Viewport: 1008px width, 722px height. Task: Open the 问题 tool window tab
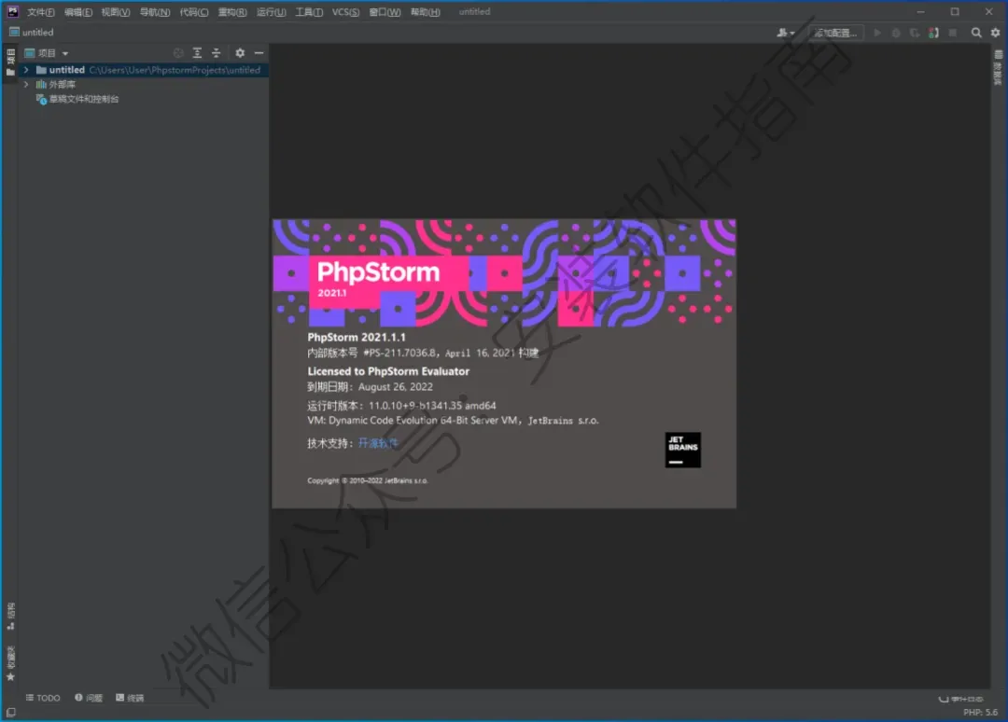[x=89, y=699]
